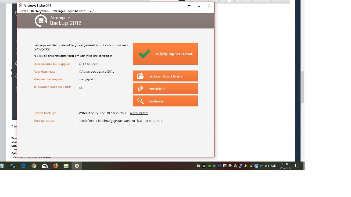This screenshot has height=197, width=351.
Task: Click the 'niet gepland' schedule value
Action: pos(87,79)
